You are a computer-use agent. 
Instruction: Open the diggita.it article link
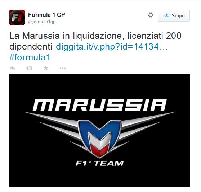(x=112, y=47)
